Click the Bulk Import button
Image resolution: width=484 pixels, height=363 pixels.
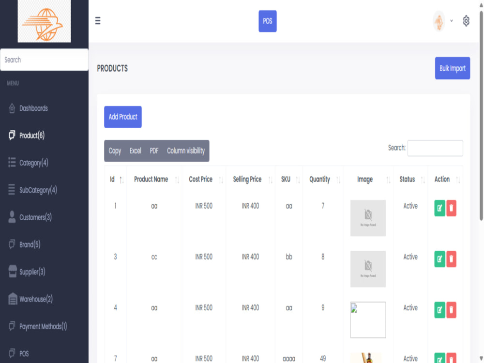(452, 68)
